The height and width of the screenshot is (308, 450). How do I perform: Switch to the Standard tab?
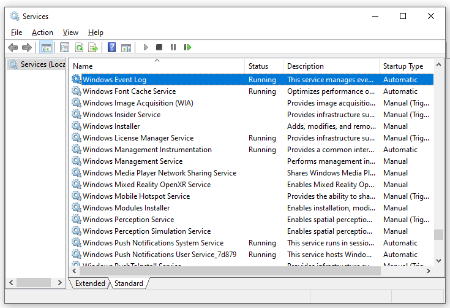click(x=129, y=283)
